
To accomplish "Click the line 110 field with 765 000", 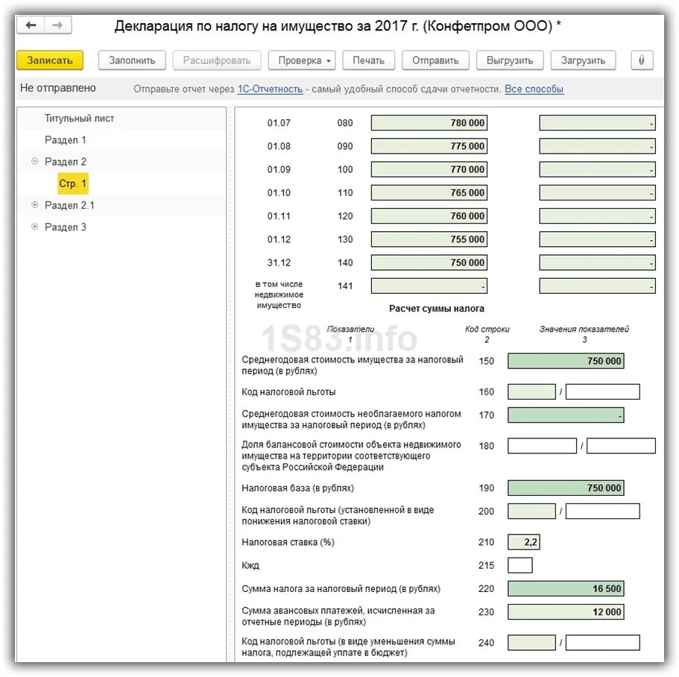I will coord(429,193).
